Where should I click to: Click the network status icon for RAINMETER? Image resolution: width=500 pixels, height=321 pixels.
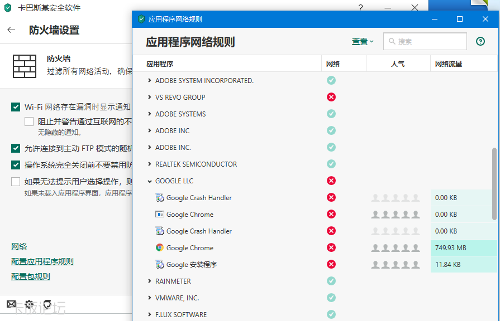(331, 281)
